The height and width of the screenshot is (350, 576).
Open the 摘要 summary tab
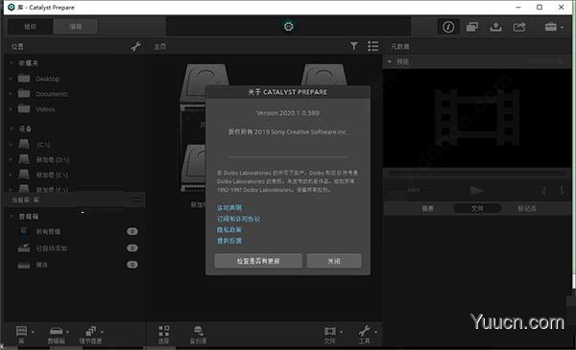tap(427, 208)
